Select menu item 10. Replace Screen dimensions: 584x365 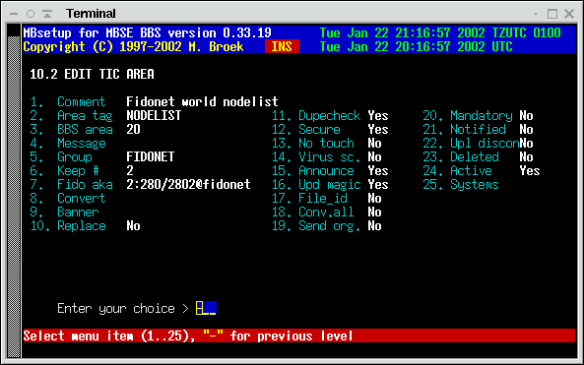(68, 225)
